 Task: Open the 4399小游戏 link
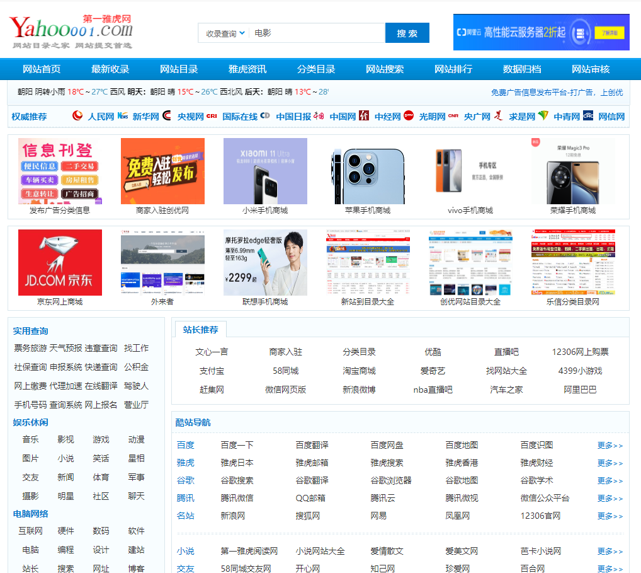580,371
